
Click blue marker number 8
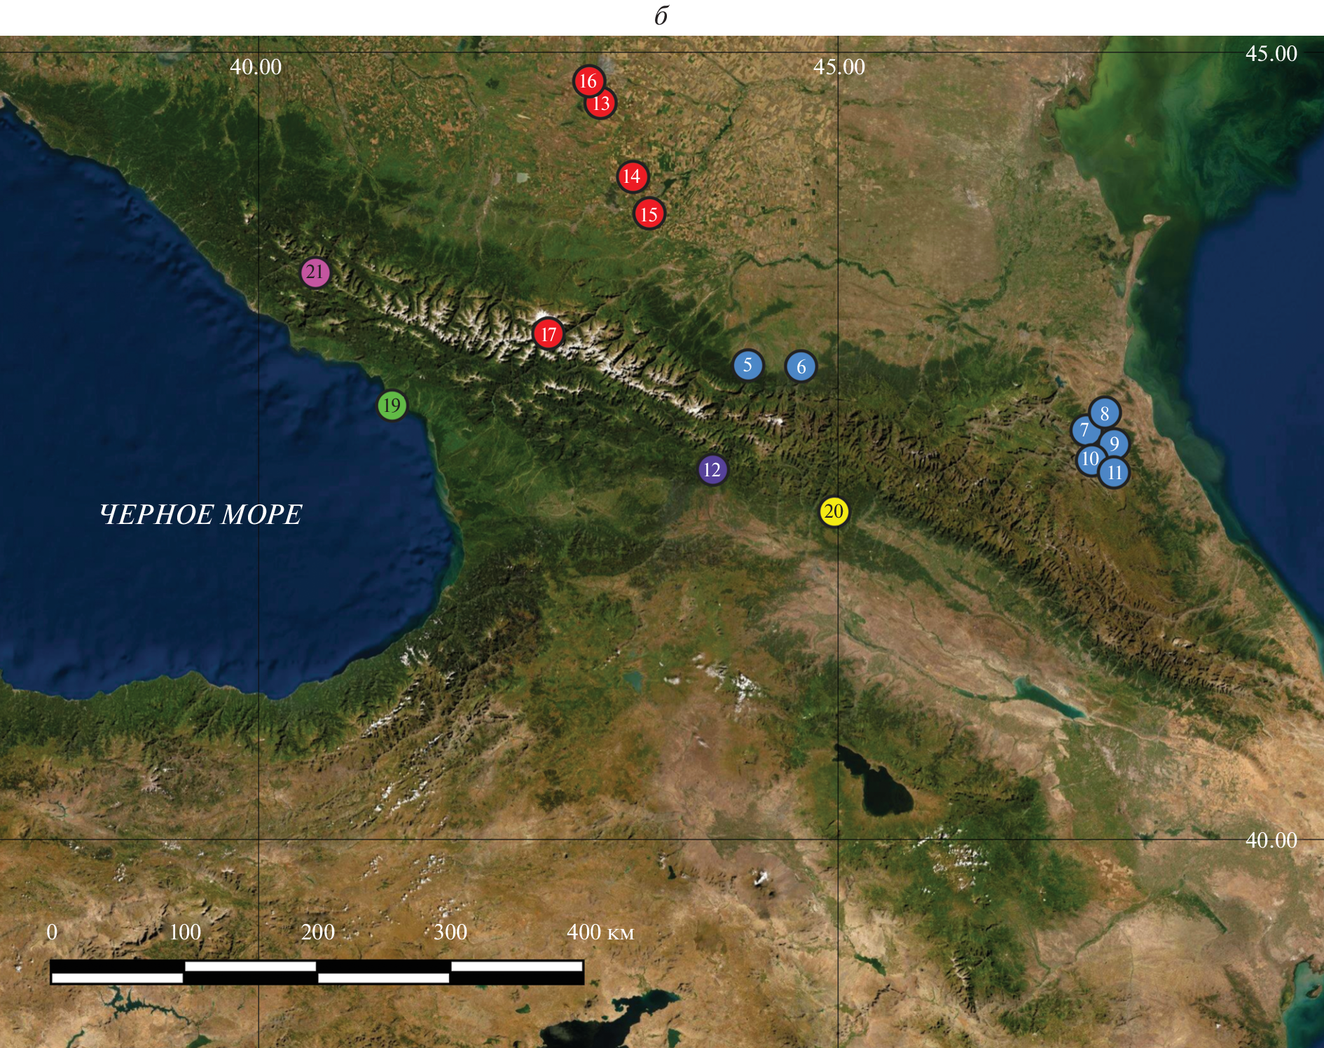1105,413
